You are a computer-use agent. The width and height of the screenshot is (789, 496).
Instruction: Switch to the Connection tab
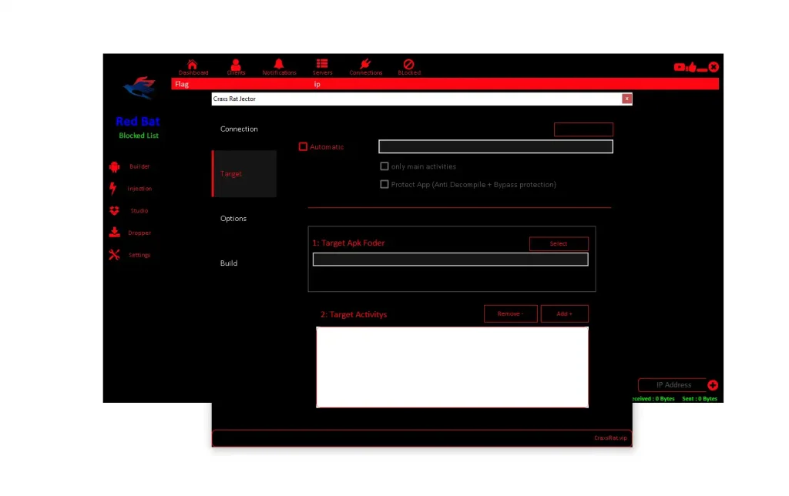tap(240, 129)
